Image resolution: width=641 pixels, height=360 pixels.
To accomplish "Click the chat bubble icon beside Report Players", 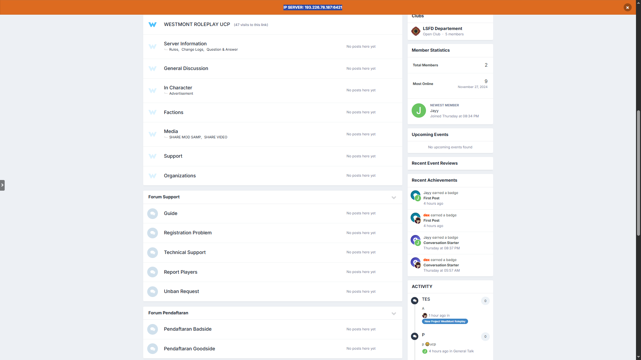I will 153,272.
